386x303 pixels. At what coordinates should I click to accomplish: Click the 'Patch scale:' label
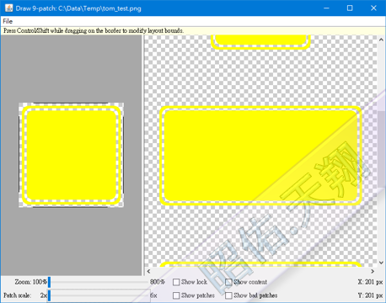(18, 295)
